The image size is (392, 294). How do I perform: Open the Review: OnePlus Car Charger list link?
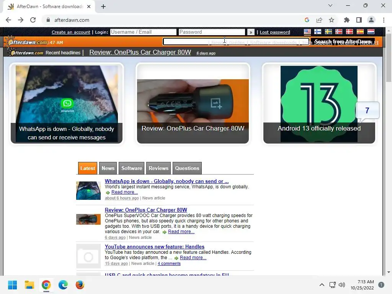click(x=146, y=210)
